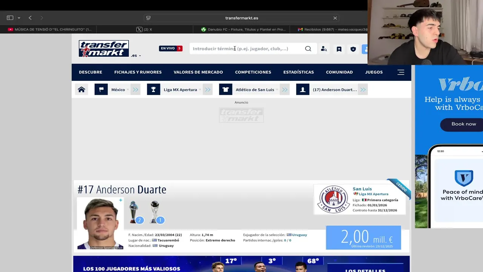The width and height of the screenshot is (483, 272).
Task: Open the VALORES DE MERCADO menu
Action: coord(198,72)
